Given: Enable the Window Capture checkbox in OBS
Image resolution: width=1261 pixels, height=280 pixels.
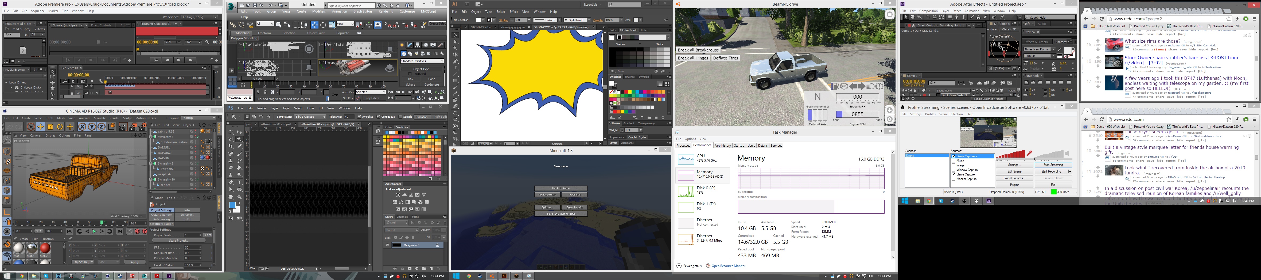Looking at the screenshot, I should pyautogui.click(x=953, y=170).
